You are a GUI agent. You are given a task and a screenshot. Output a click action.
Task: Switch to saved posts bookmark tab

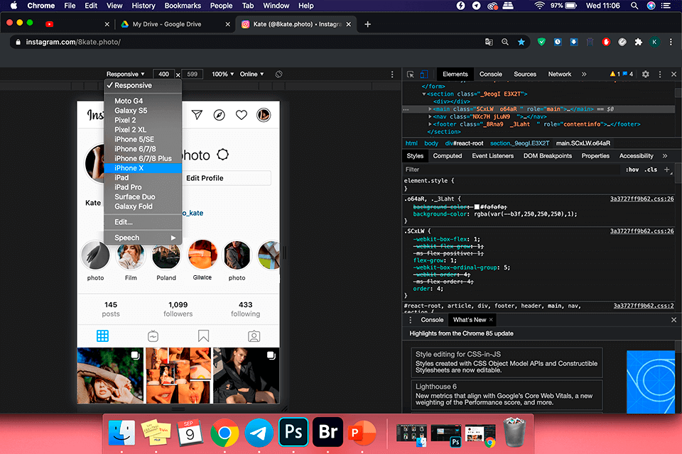tap(203, 336)
